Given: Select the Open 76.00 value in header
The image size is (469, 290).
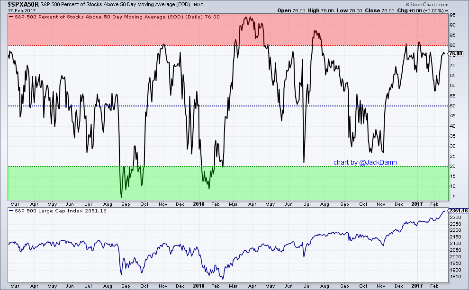Looking at the screenshot, I should pos(291,10).
